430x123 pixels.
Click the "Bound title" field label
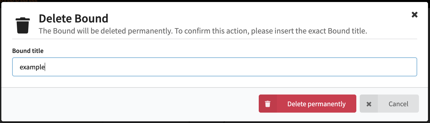28,51
